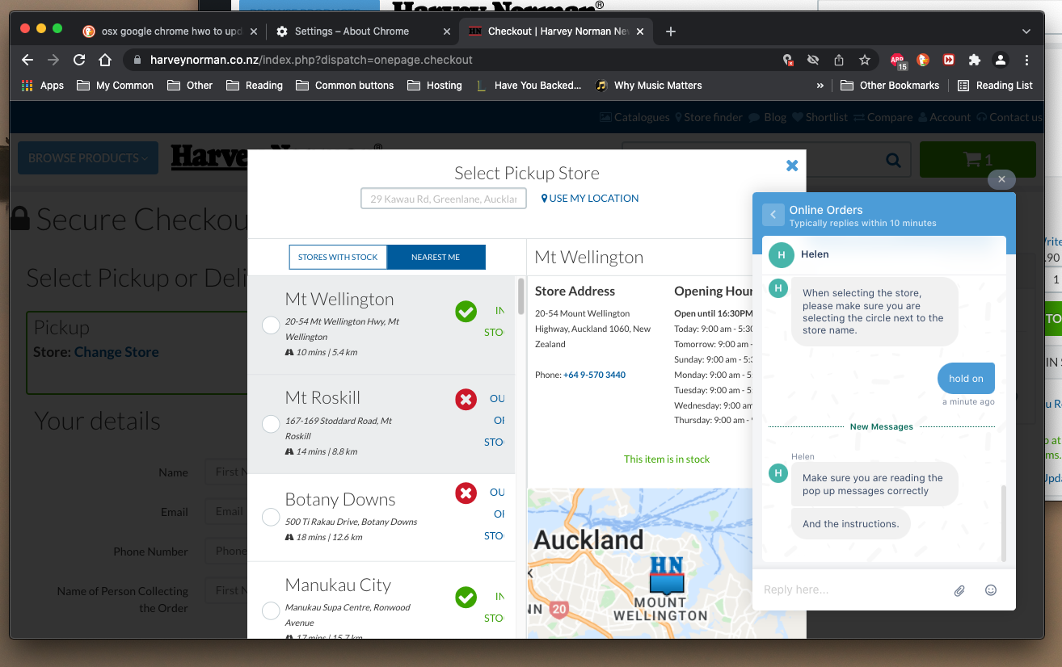Click the chat conversation scrollbar
Screen dimensions: 1062x667
coord(1004,523)
